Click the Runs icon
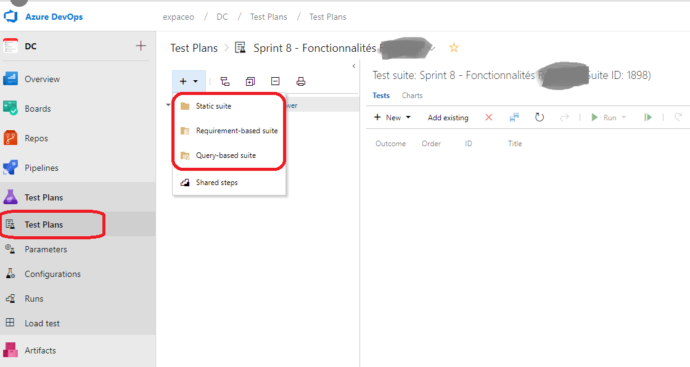 point(10,299)
